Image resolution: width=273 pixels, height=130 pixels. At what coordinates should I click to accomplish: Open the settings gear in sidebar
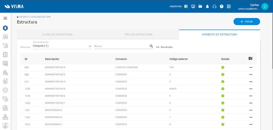coord(5,90)
